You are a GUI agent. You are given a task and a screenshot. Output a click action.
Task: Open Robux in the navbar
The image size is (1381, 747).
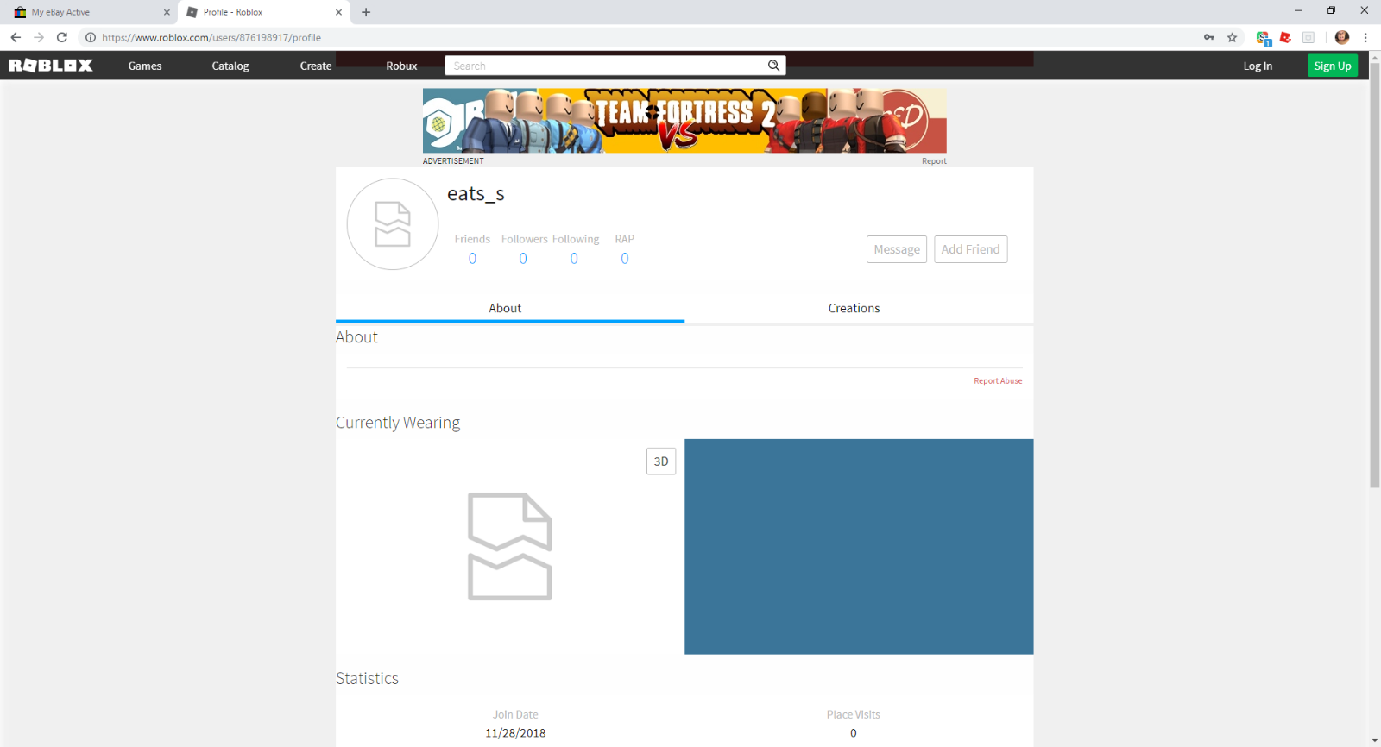coord(401,66)
